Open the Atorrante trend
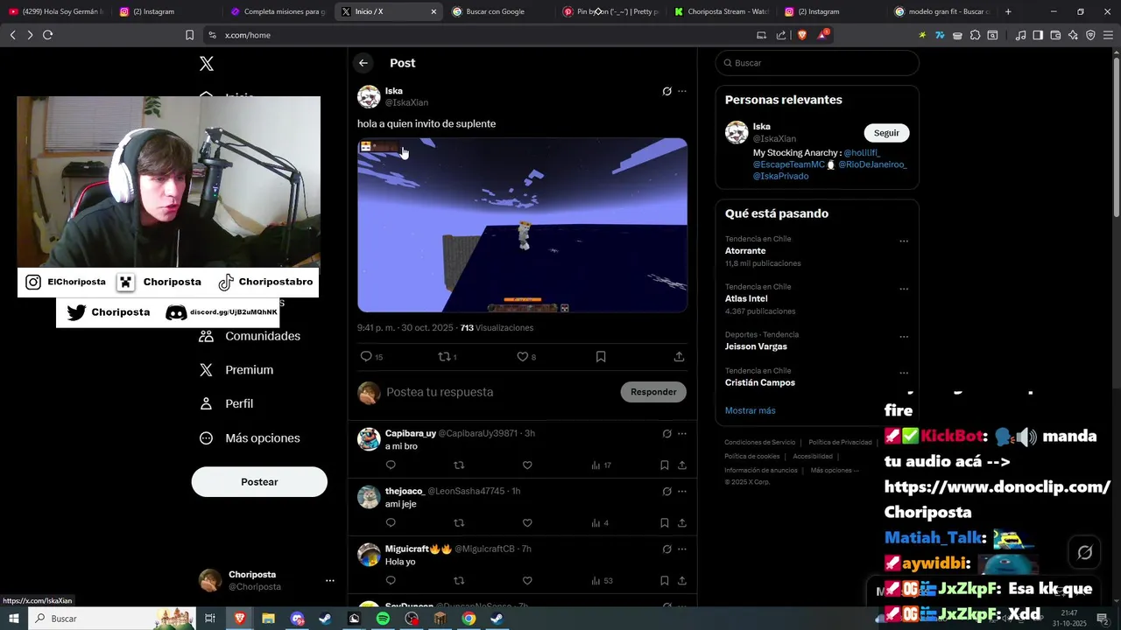 click(x=745, y=251)
